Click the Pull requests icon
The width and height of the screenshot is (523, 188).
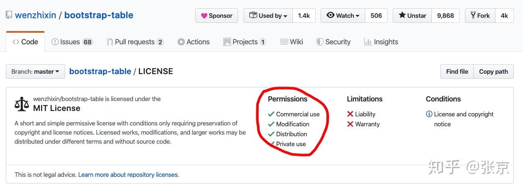tap(110, 42)
